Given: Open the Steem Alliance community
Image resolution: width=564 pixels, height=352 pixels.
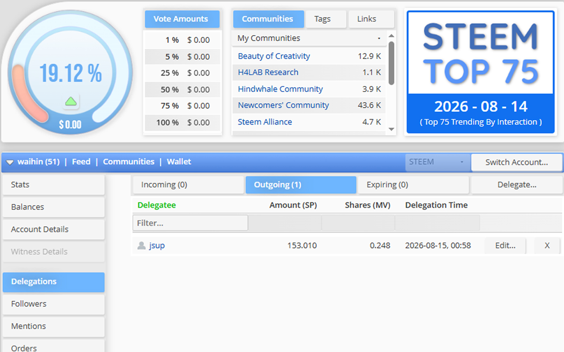Looking at the screenshot, I should (265, 122).
